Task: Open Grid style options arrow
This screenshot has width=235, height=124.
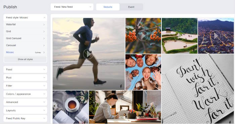Action: point(44,31)
